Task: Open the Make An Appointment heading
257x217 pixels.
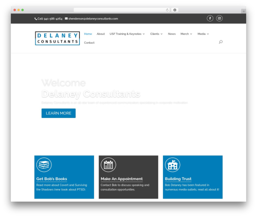Action: pos(122,179)
